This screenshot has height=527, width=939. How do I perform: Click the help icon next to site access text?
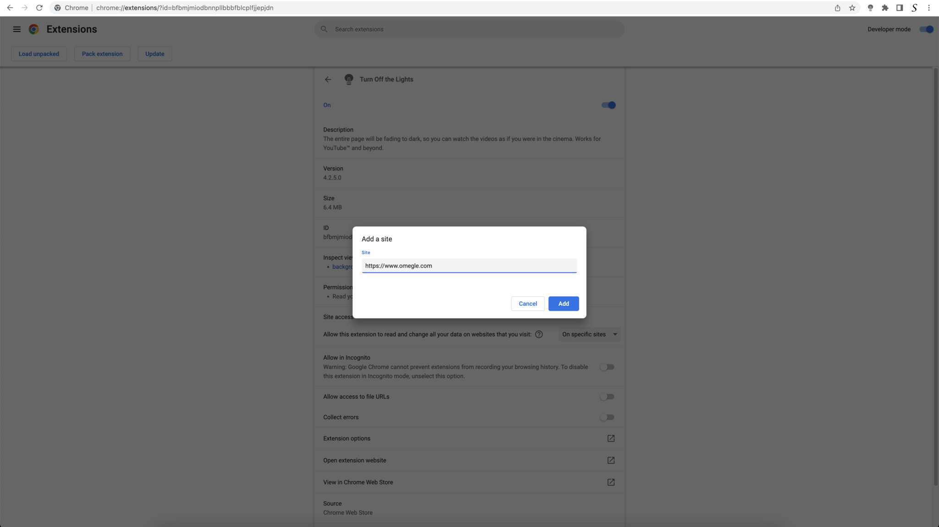(x=539, y=334)
